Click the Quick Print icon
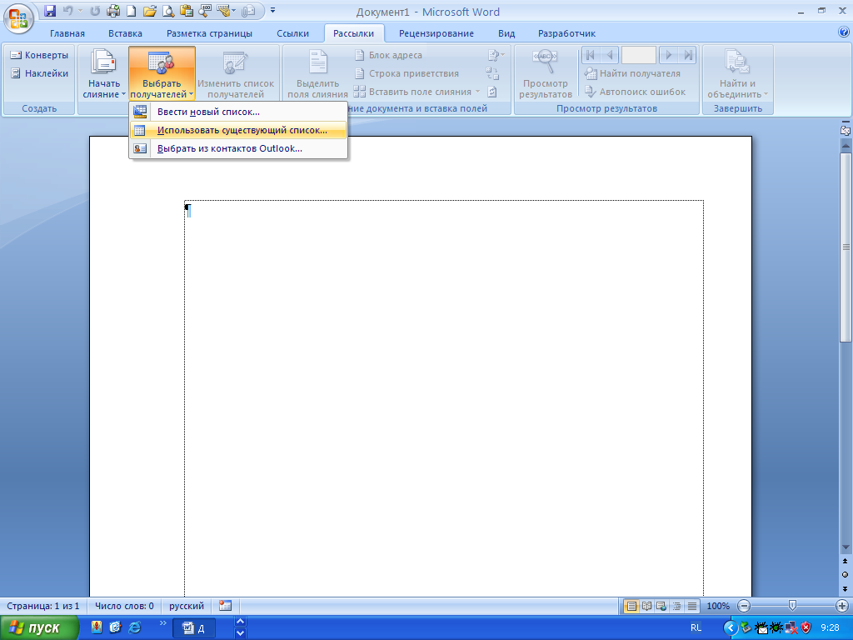 (x=113, y=10)
